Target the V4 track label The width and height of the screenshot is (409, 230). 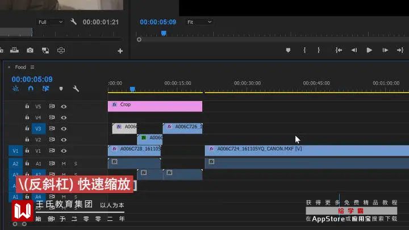pos(39,118)
